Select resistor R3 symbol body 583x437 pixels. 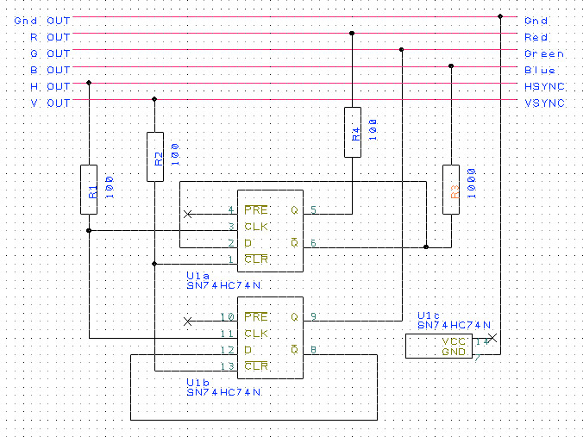[x=450, y=189]
